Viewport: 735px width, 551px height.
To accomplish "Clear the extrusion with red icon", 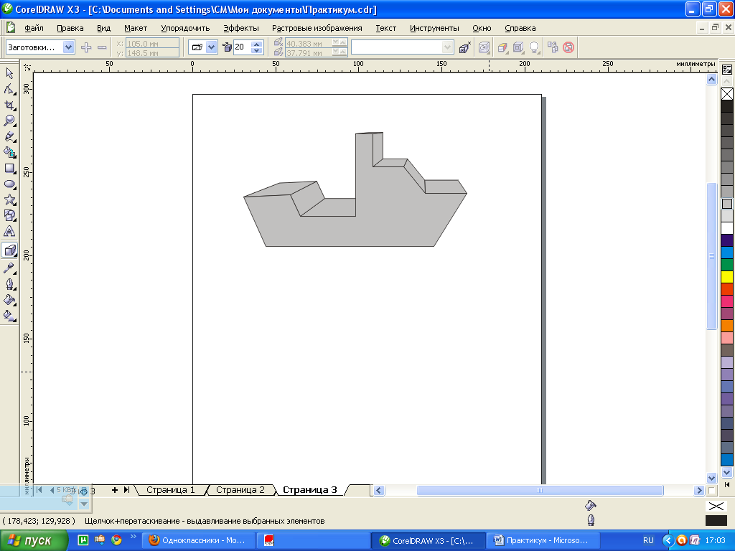I will point(568,47).
